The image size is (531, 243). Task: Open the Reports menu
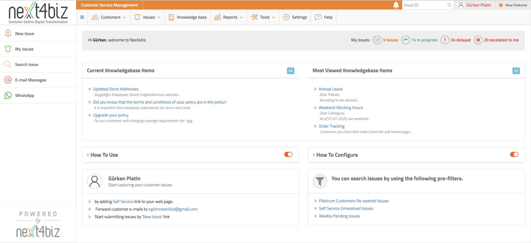click(229, 17)
